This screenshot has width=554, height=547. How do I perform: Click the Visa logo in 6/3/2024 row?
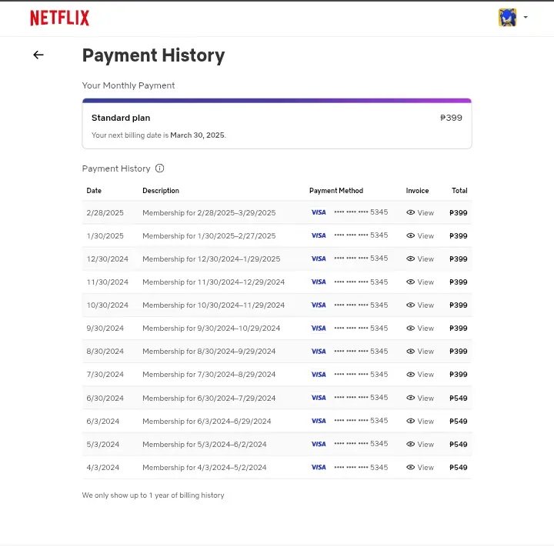[x=319, y=421]
